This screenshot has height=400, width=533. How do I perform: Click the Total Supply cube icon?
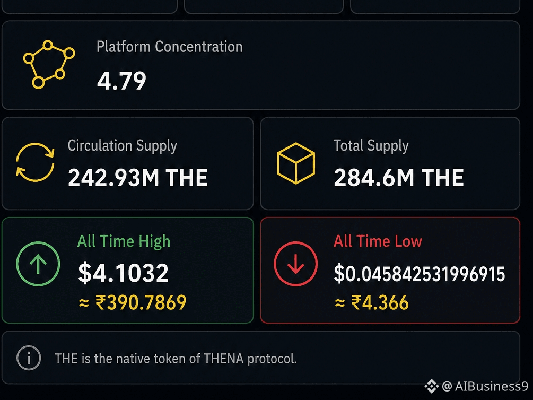(296, 163)
